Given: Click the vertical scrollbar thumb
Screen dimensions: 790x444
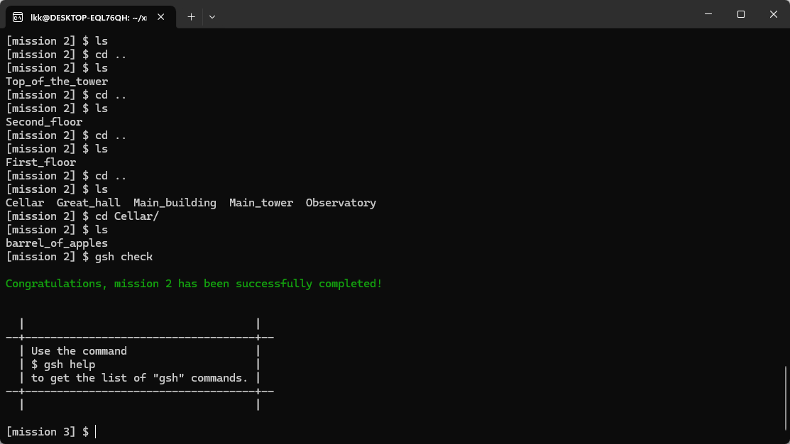Looking at the screenshot, I should pyautogui.click(x=785, y=401).
